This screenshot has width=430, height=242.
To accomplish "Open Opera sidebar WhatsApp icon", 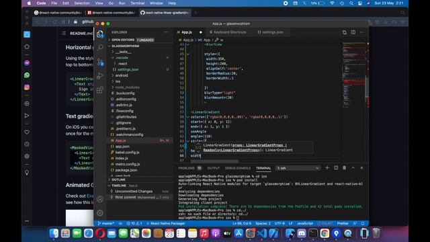I will pos(27,75).
